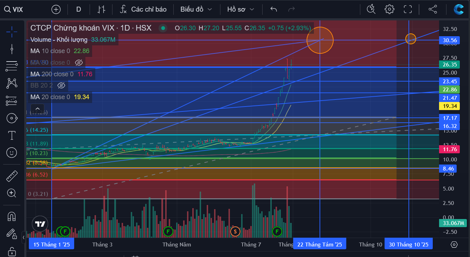Open the bar chart type selector
Screen dimensions: 470x257
click(101, 9)
